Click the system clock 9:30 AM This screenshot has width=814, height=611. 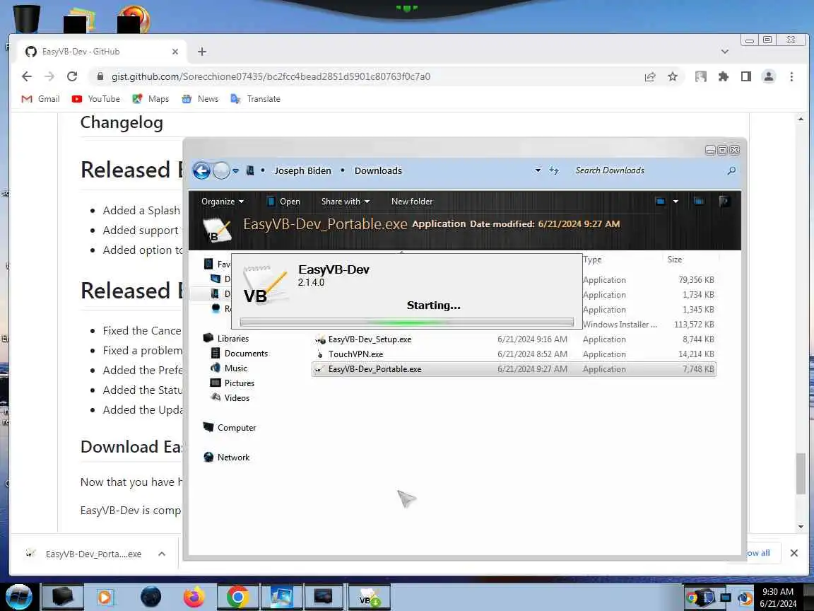778,592
